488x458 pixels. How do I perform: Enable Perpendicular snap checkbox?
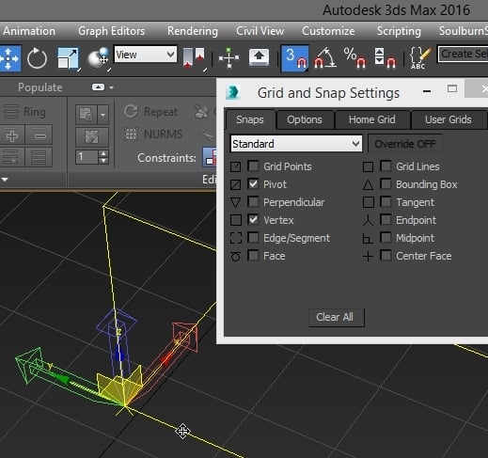(x=253, y=201)
